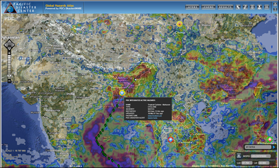Image resolution: width=279 pixels, height=168 pixels.
Task: Click the Ahmedabad city label
Action: point(46,93)
